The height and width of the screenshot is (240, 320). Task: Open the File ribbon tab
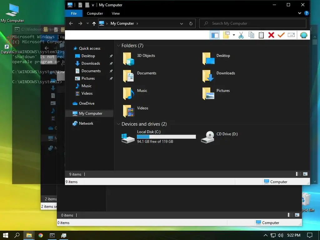click(74, 13)
